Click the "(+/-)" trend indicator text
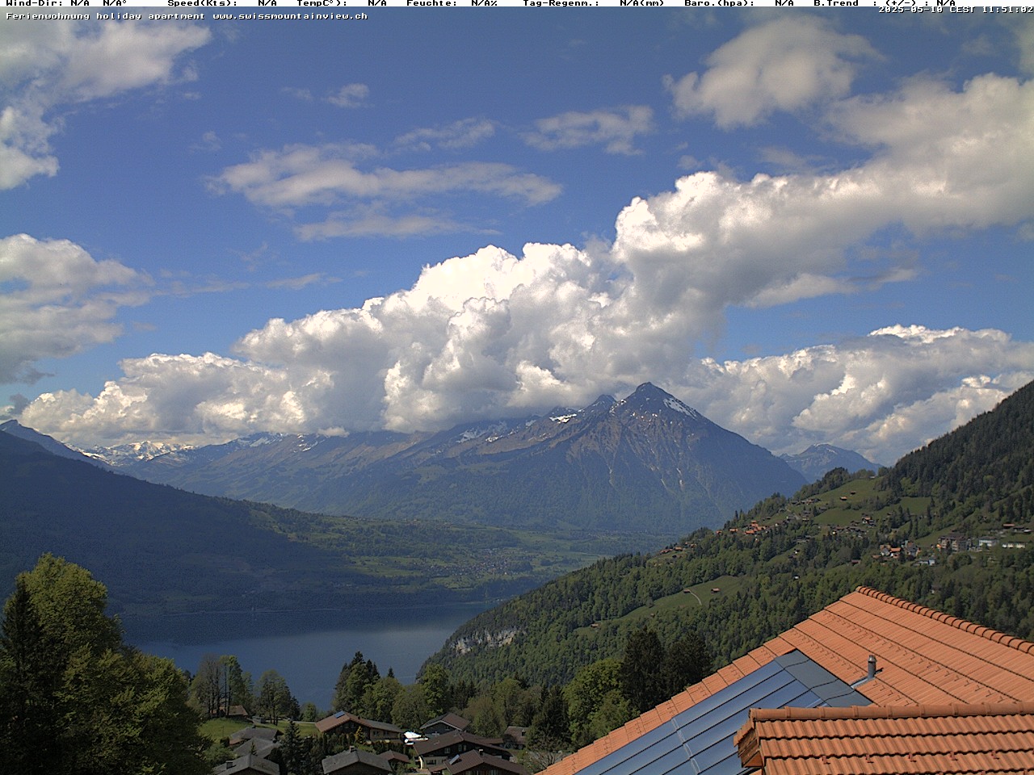The height and width of the screenshot is (775, 1034). 900,3
